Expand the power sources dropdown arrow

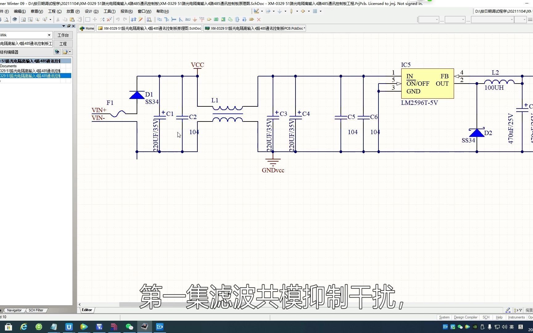point(285,11)
